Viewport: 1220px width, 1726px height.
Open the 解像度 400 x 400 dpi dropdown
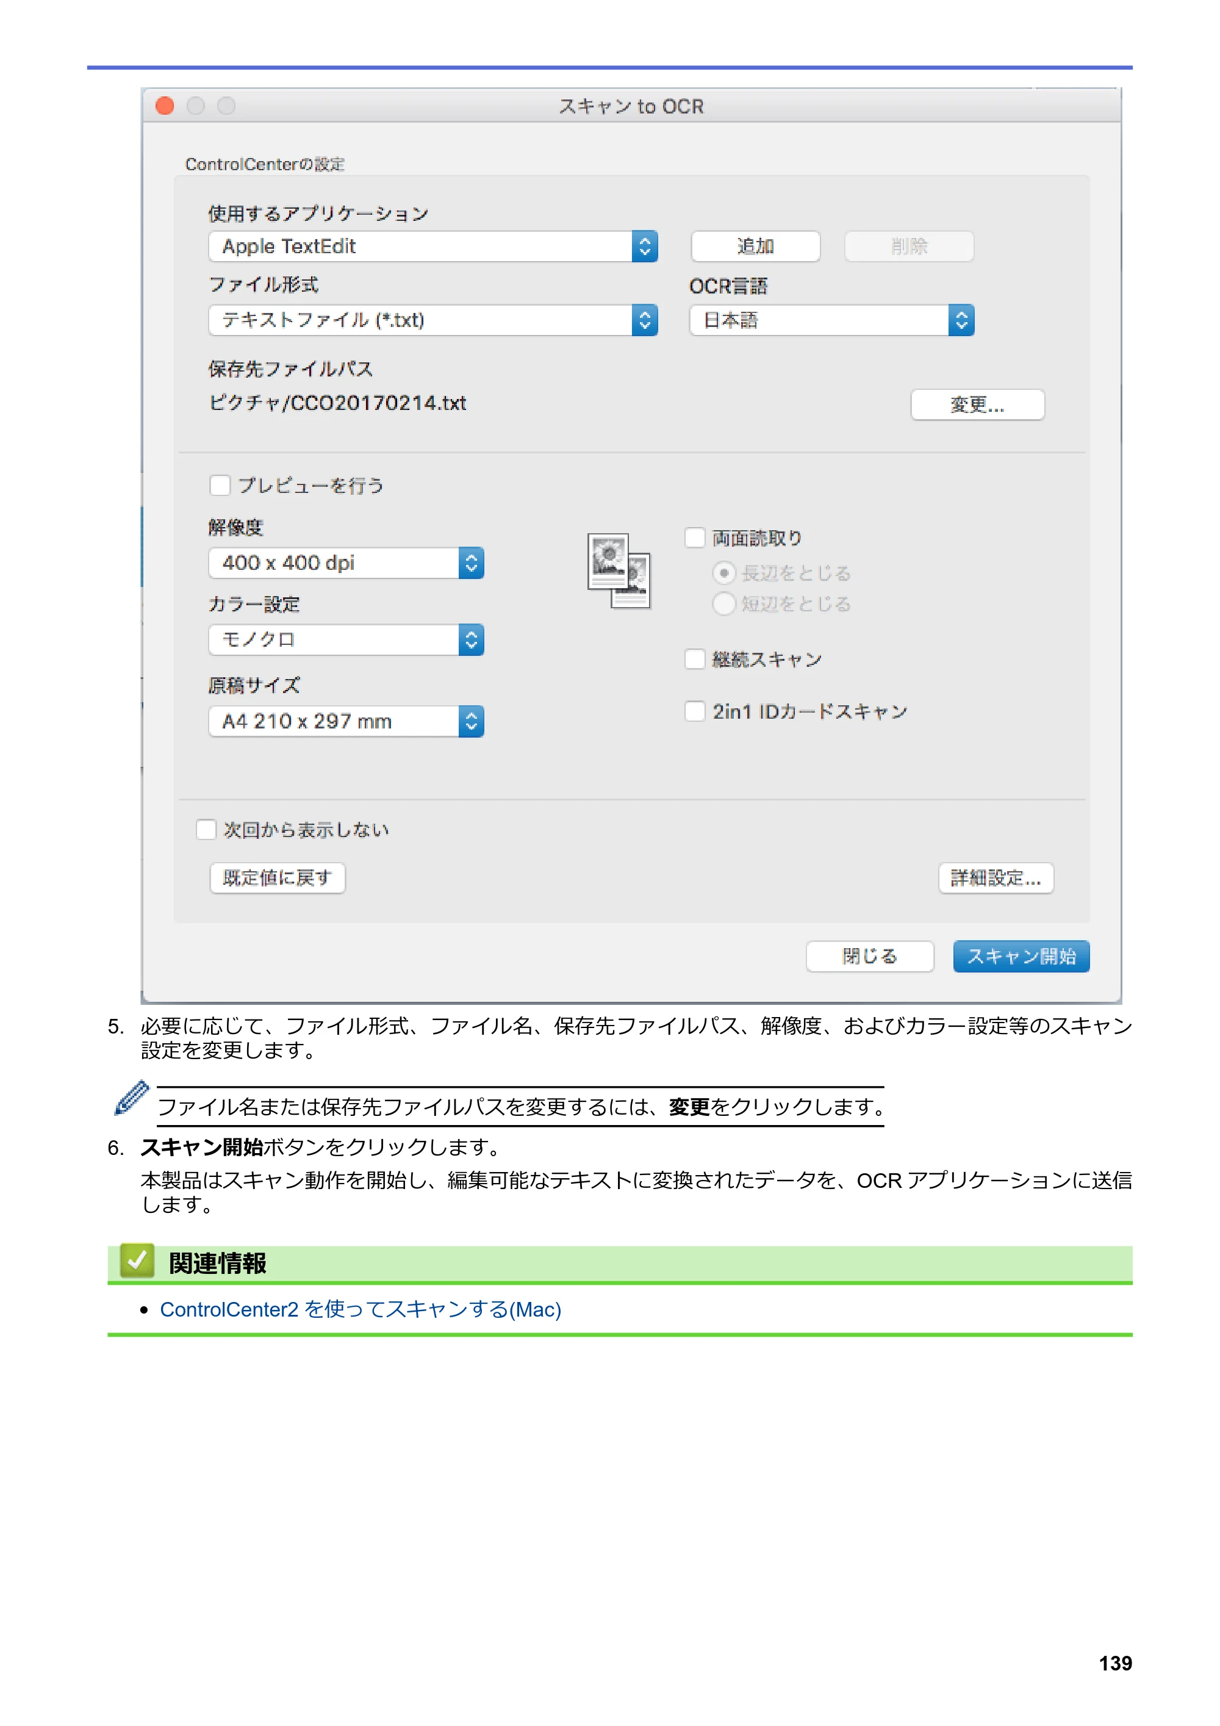[346, 563]
